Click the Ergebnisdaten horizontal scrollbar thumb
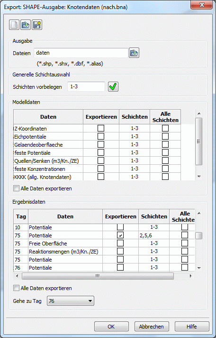216x338 pixels. click(98, 276)
